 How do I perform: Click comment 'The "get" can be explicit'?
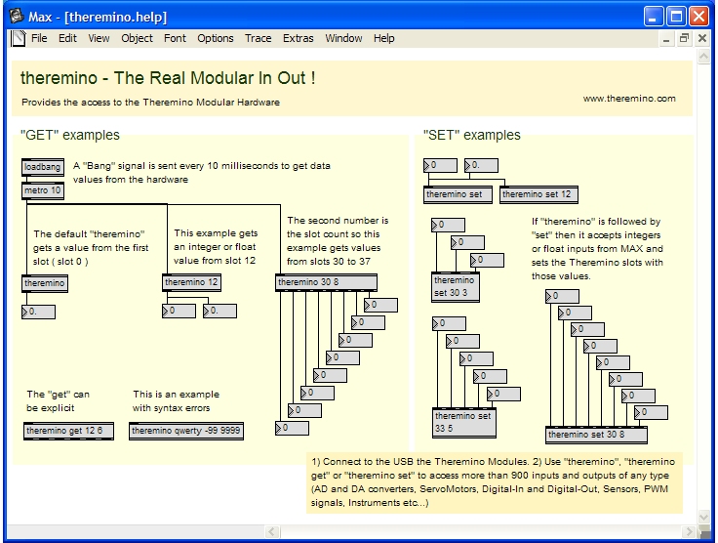(x=59, y=401)
